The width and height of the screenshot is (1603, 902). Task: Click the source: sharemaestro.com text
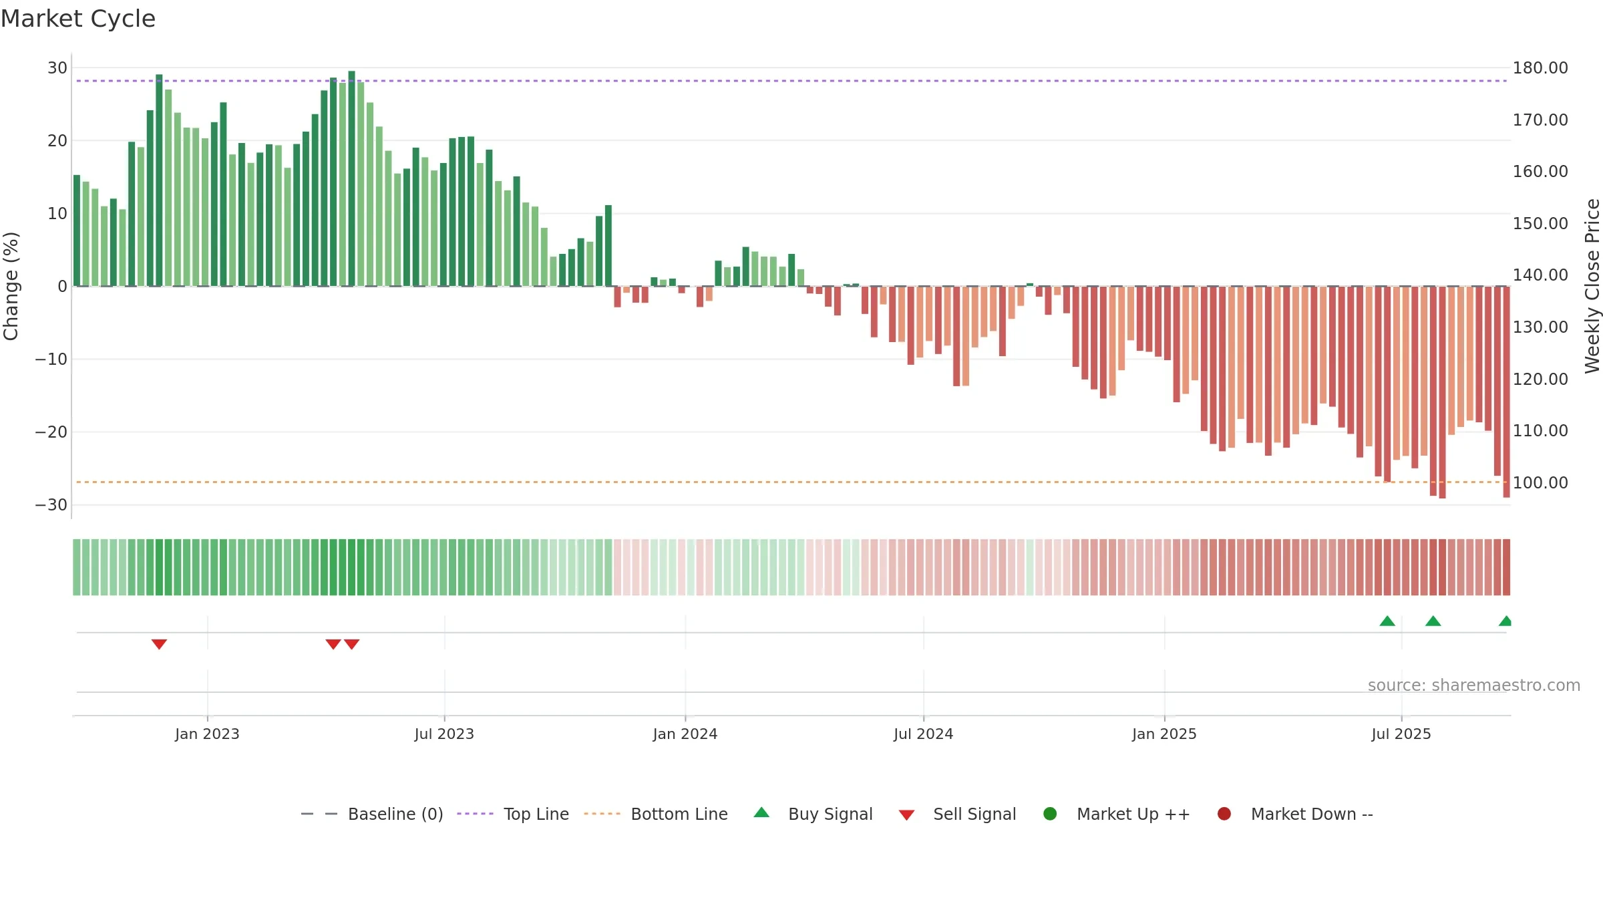coord(1474,685)
